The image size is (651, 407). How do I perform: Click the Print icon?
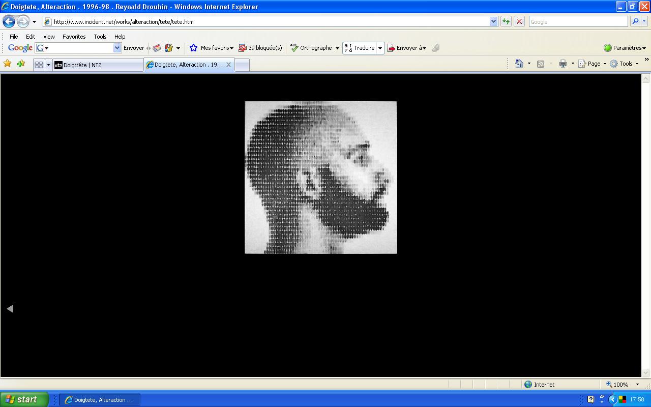pos(563,64)
